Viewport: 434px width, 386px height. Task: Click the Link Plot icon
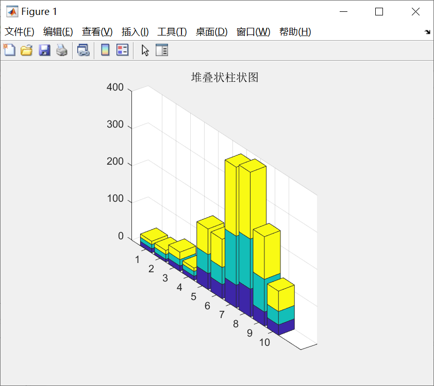(83, 50)
